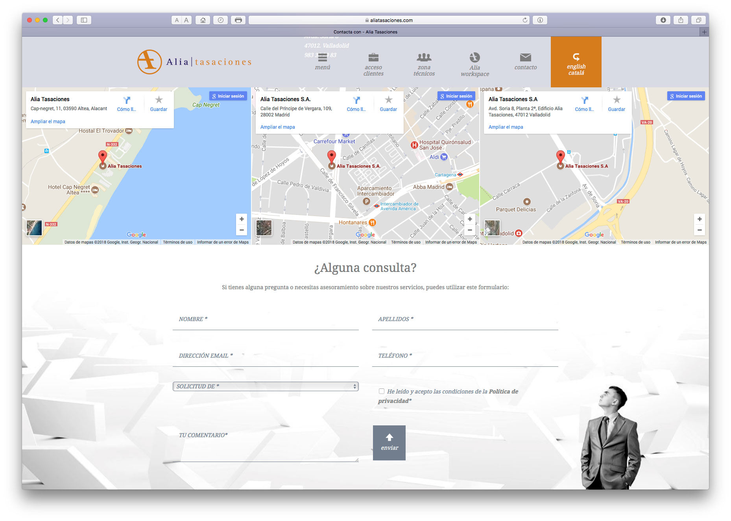Image resolution: width=731 pixels, height=521 pixels.
Task: Switch Madrid map to satellite thumbnail
Action: click(x=264, y=228)
